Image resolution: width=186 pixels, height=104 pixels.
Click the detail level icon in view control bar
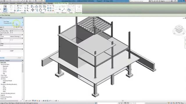[33, 101]
